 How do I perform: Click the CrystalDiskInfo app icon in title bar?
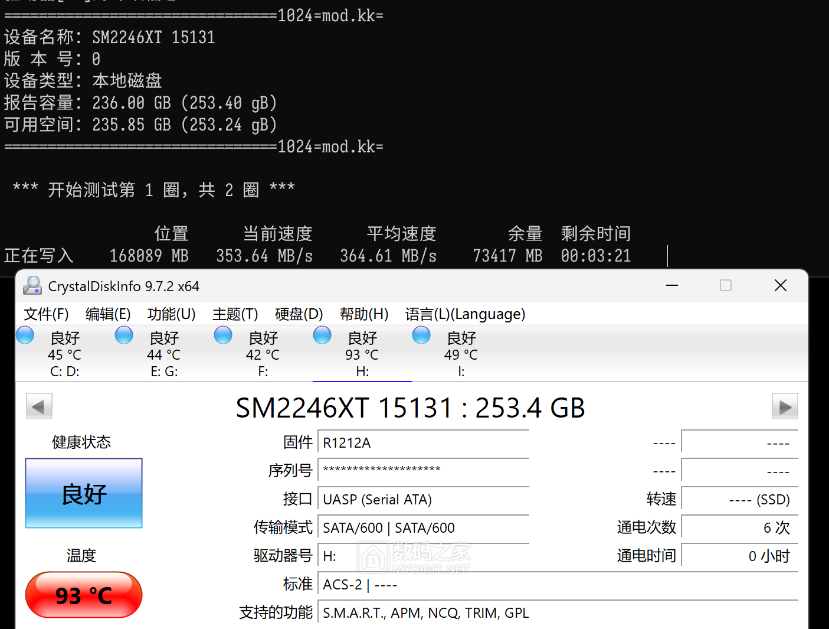(32, 286)
